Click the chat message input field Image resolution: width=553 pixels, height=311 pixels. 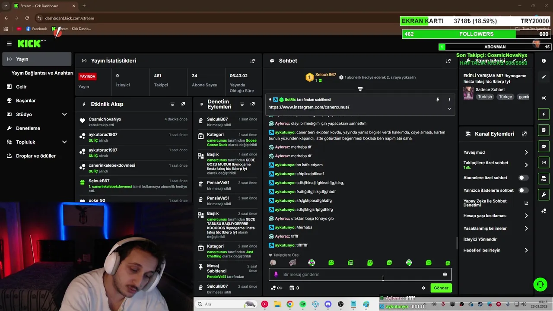coord(360,274)
